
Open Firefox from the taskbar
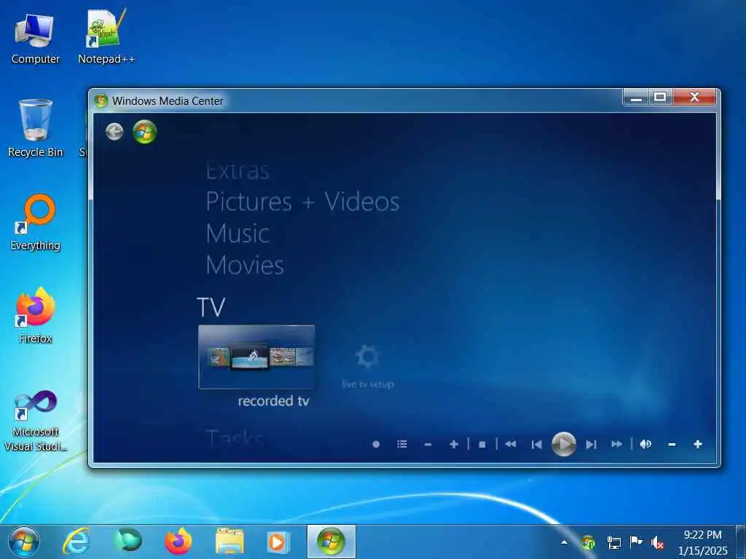(178, 542)
